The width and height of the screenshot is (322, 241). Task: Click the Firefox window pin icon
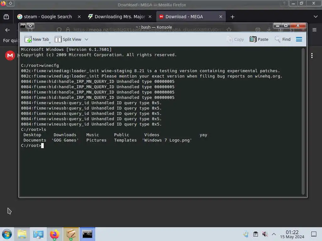[11, 3]
